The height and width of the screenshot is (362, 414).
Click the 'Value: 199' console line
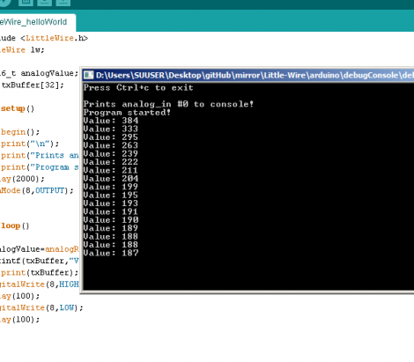point(111,187)
